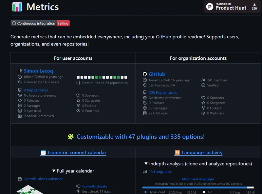Click clock icon beside Joined GitHub 8 years ago

(x=20, y=77)
